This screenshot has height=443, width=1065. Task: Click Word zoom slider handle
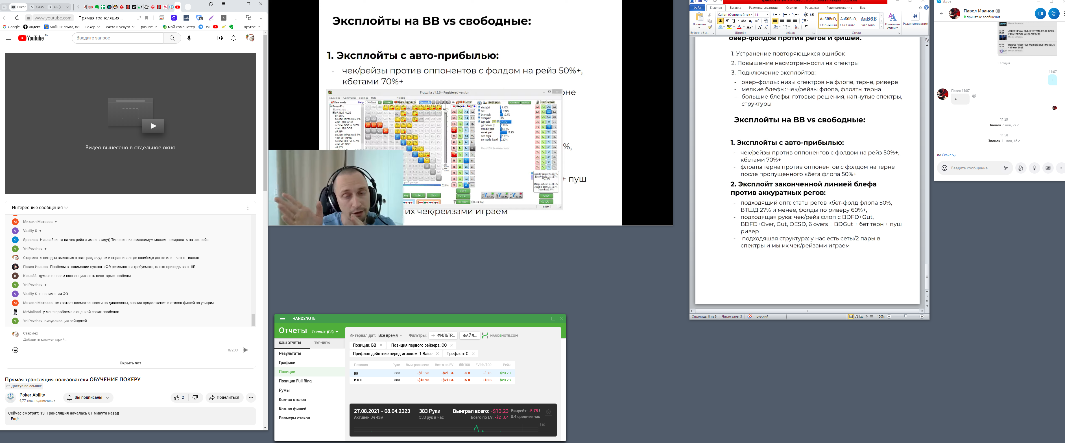[x=906, y=316]
